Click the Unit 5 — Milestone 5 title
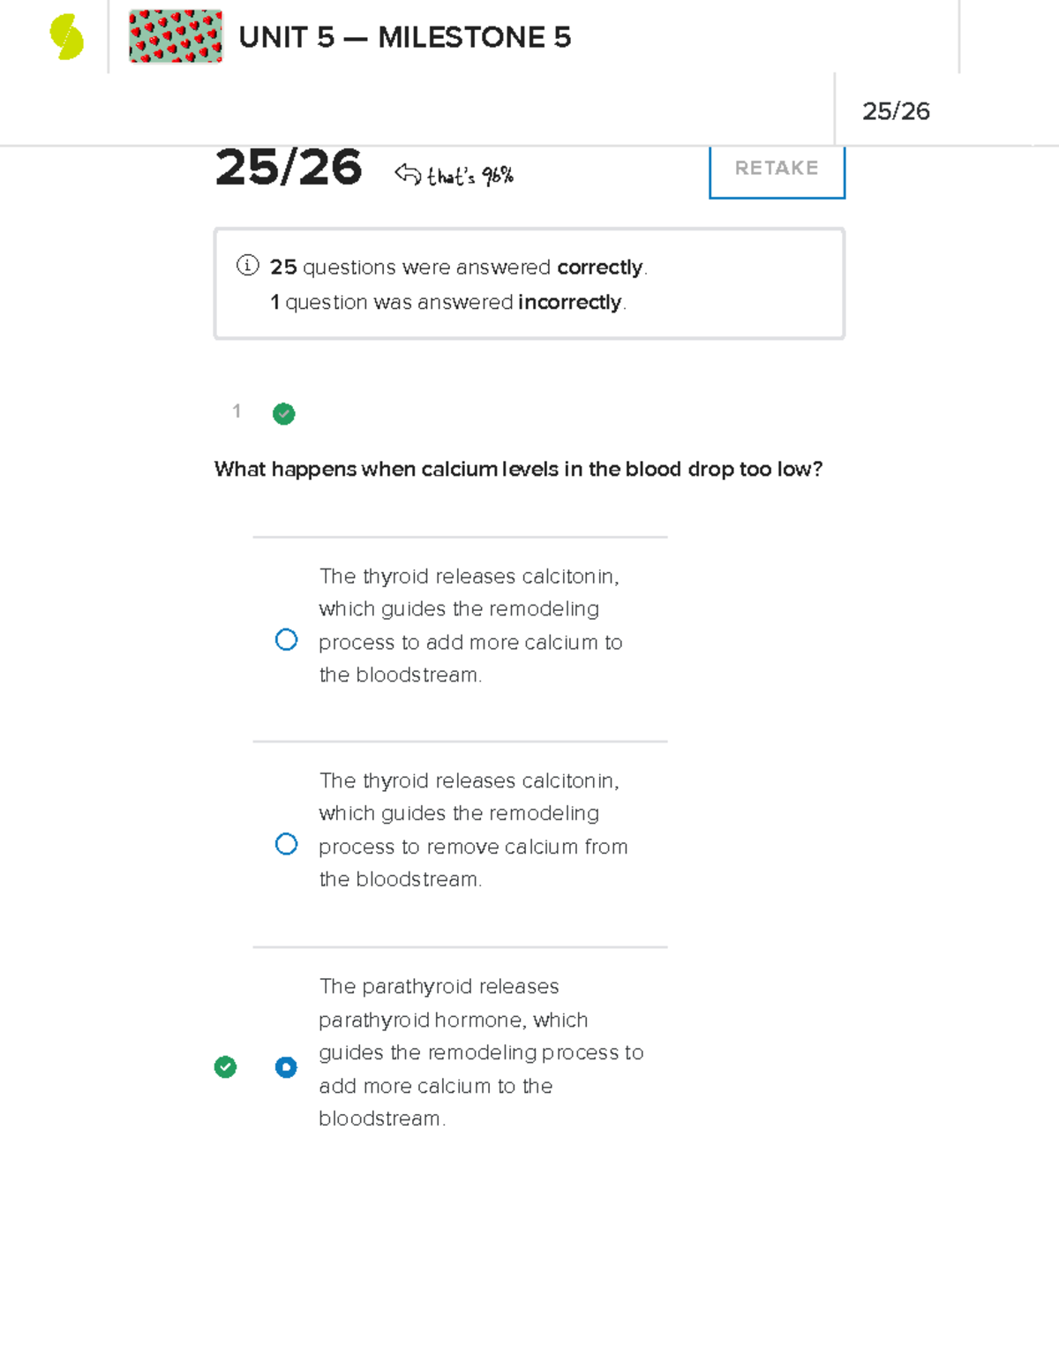1059x1371 pixels. [404, 37]
